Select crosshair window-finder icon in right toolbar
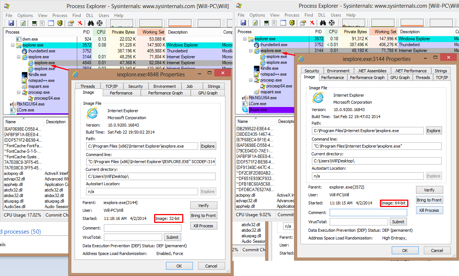Viewport: 459px width, 276px height. pos(331,23)
